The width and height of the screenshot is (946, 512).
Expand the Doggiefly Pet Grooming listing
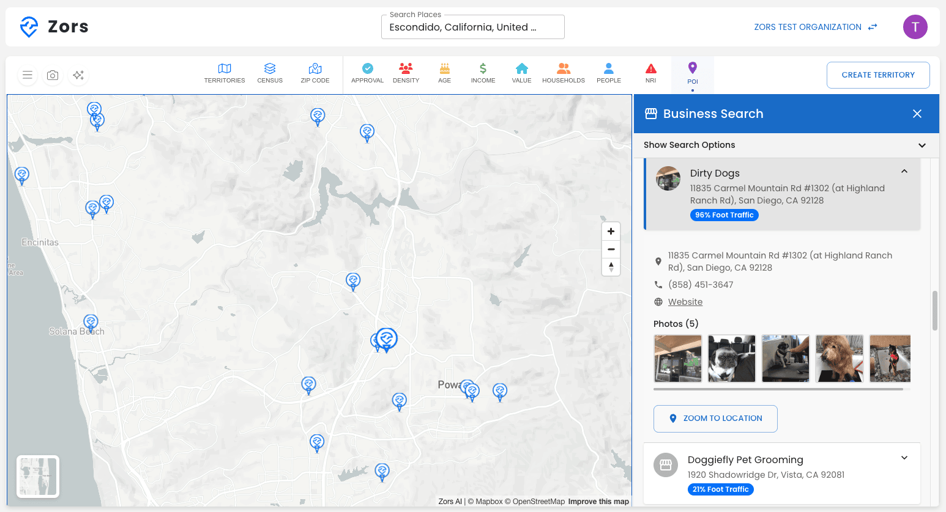tap(904, 458)
